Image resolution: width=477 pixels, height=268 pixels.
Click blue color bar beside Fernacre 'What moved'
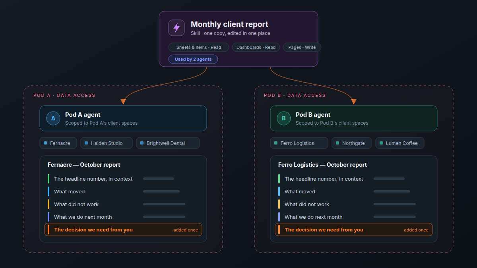coord(48,191)
